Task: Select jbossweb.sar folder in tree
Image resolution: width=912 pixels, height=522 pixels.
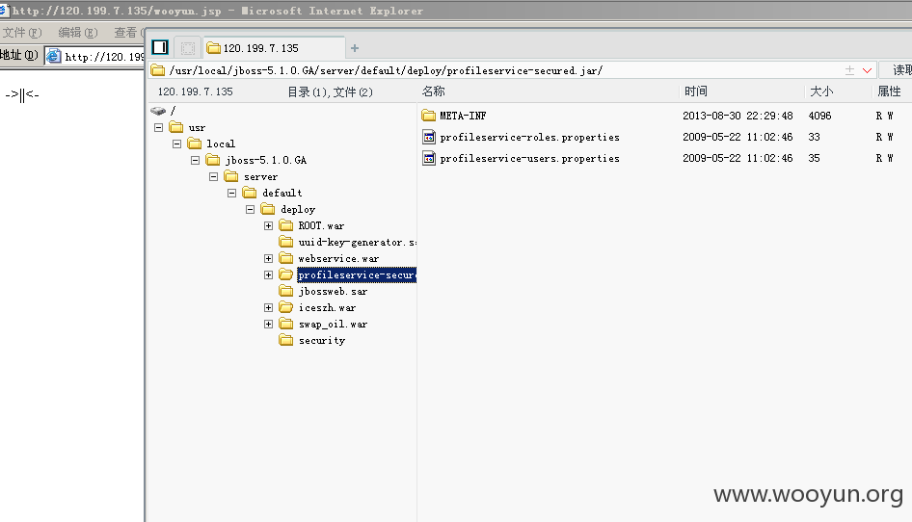Action: (x=333, y=291)
